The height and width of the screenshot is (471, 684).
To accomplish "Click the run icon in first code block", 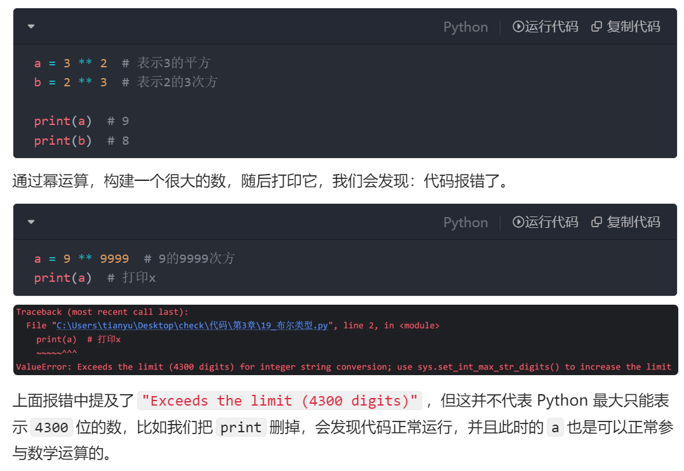I will 518,27.
